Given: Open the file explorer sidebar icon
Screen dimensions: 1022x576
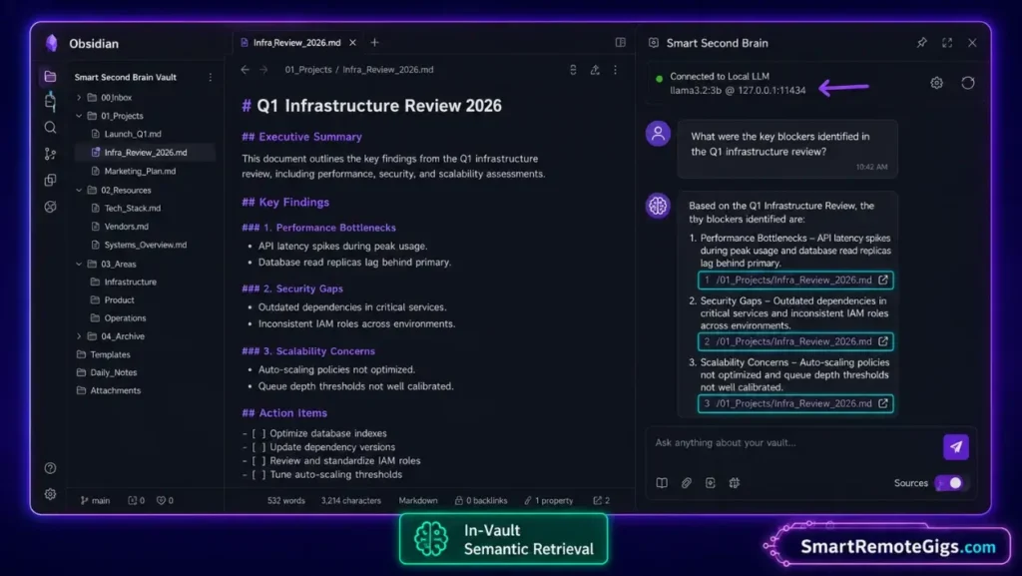Looking at the screenshot, I should 50,77.
